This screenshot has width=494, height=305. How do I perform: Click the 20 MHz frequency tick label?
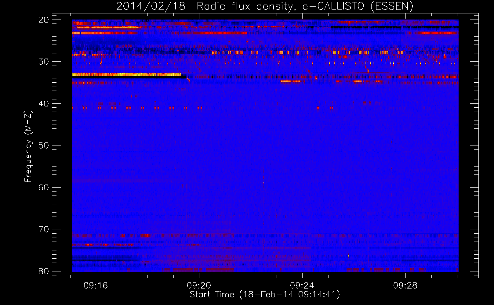pos(44,20)
